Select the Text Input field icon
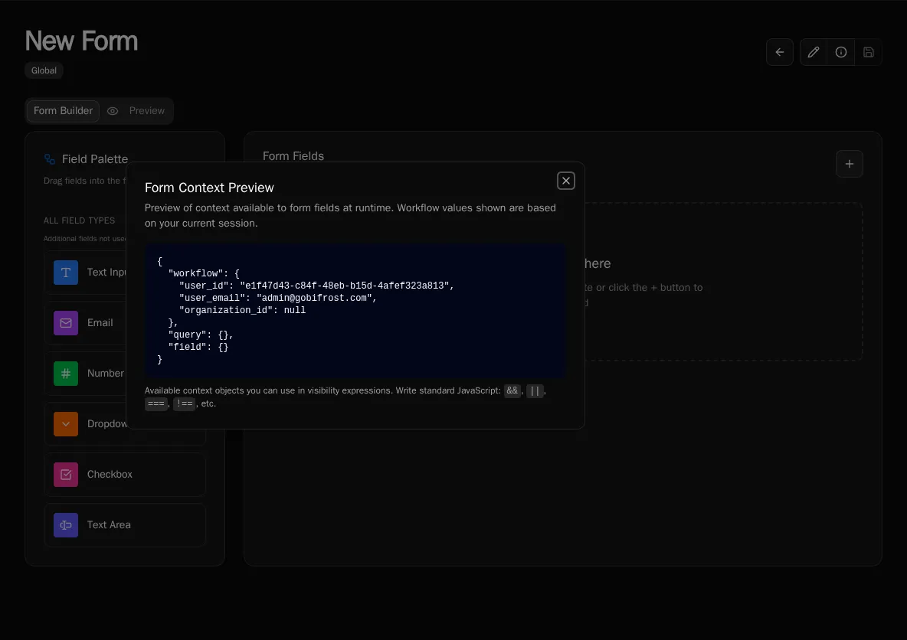Viewport: 907px width, 640px height. click(66, 273)
